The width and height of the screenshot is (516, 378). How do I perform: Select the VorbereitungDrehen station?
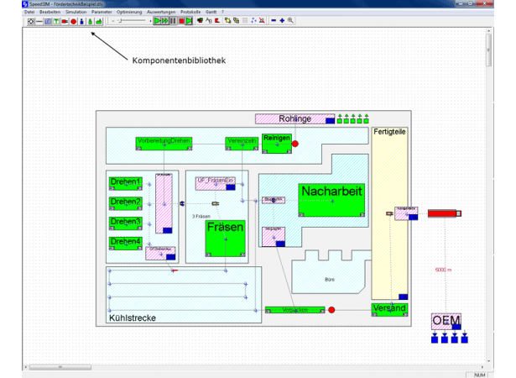(164, 144)
